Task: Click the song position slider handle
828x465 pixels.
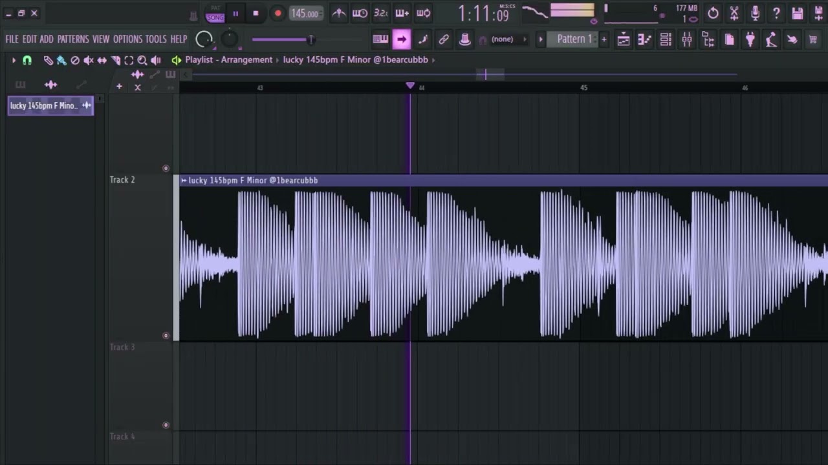Action: pos(310,39)
